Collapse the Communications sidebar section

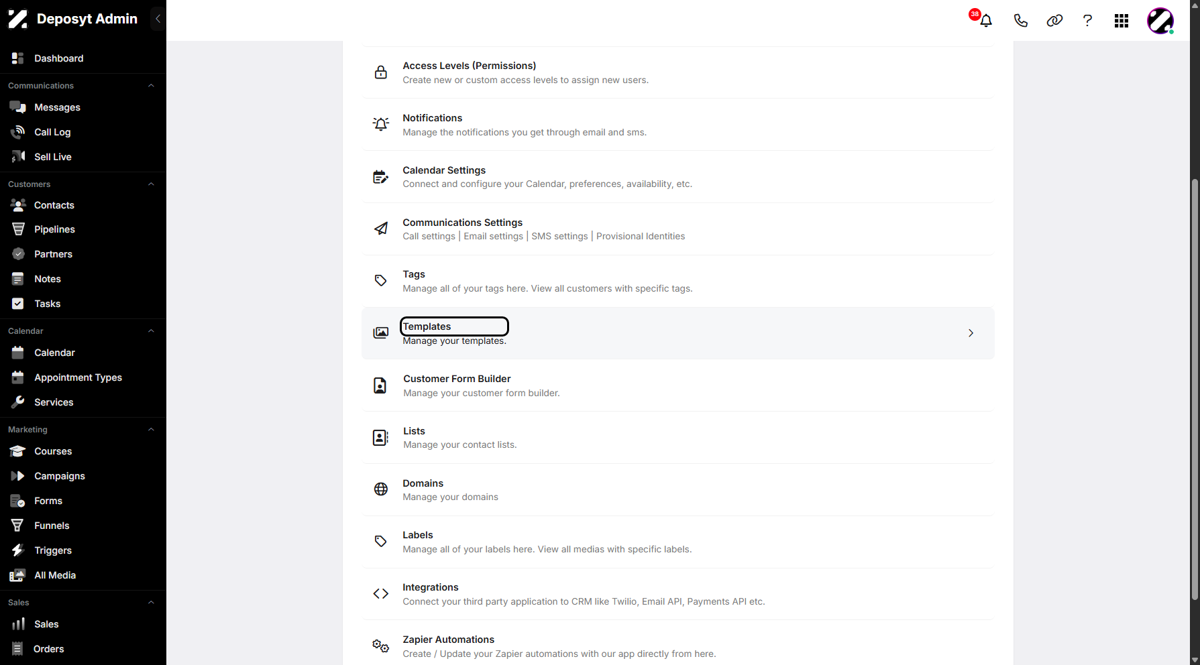151,86
